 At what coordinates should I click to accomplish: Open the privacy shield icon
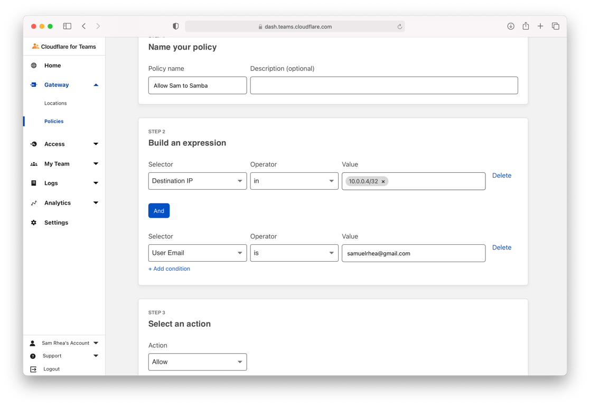click(x=176, y=26)
